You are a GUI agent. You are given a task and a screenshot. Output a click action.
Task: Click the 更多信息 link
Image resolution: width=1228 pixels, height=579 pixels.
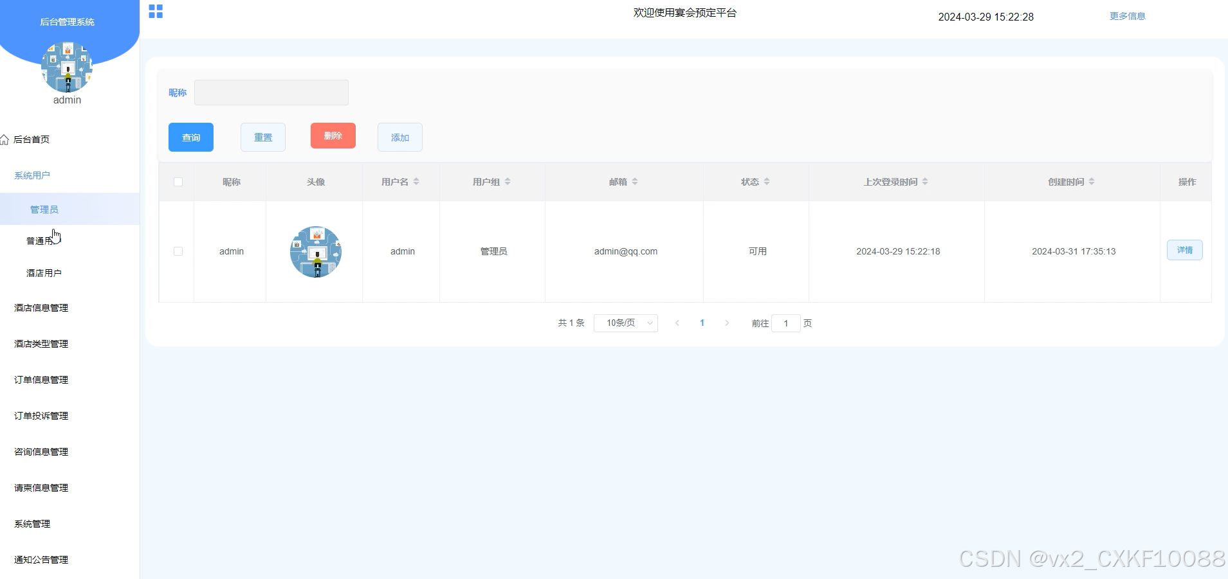[x=1128, y=16]
